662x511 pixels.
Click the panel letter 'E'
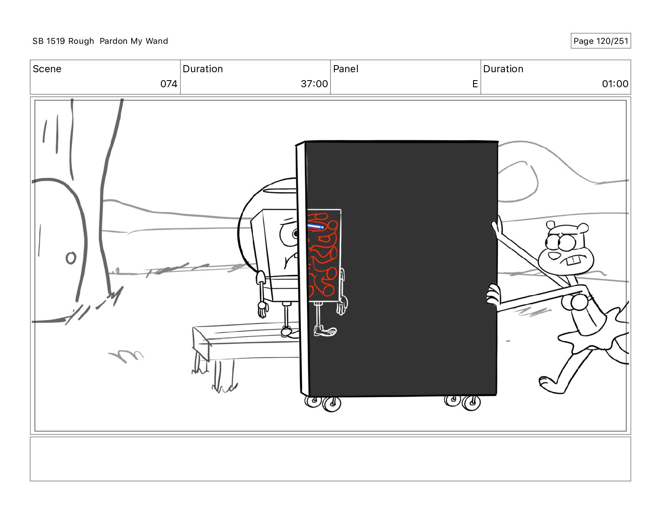pos(475,84)
